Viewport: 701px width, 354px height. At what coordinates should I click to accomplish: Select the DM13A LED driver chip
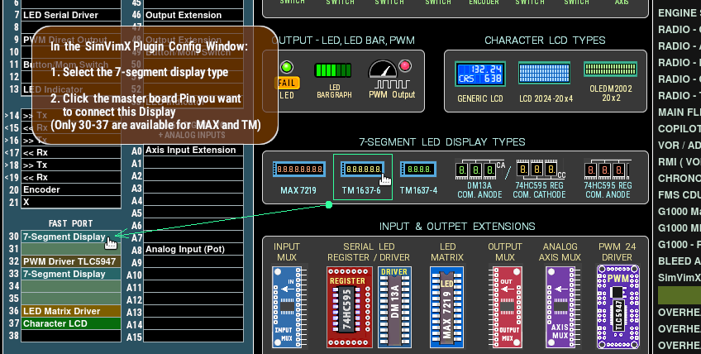(394, 304)
